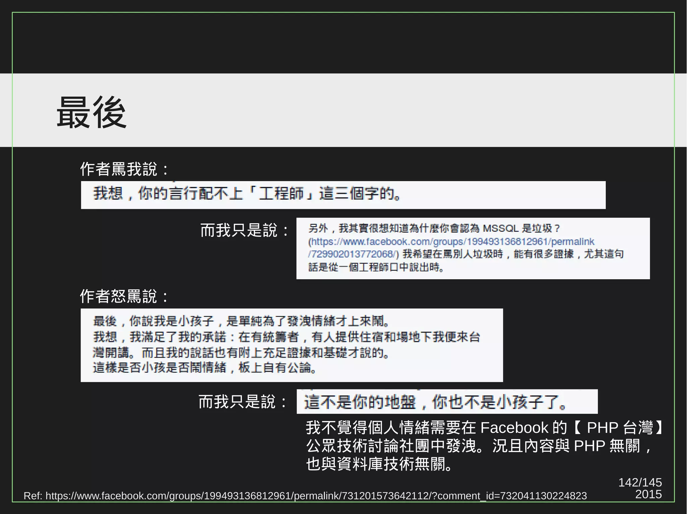The height and width of the screenshot is (514, 687).
Task: Click the label 作者罵我說：
Action: pos(124,169)
